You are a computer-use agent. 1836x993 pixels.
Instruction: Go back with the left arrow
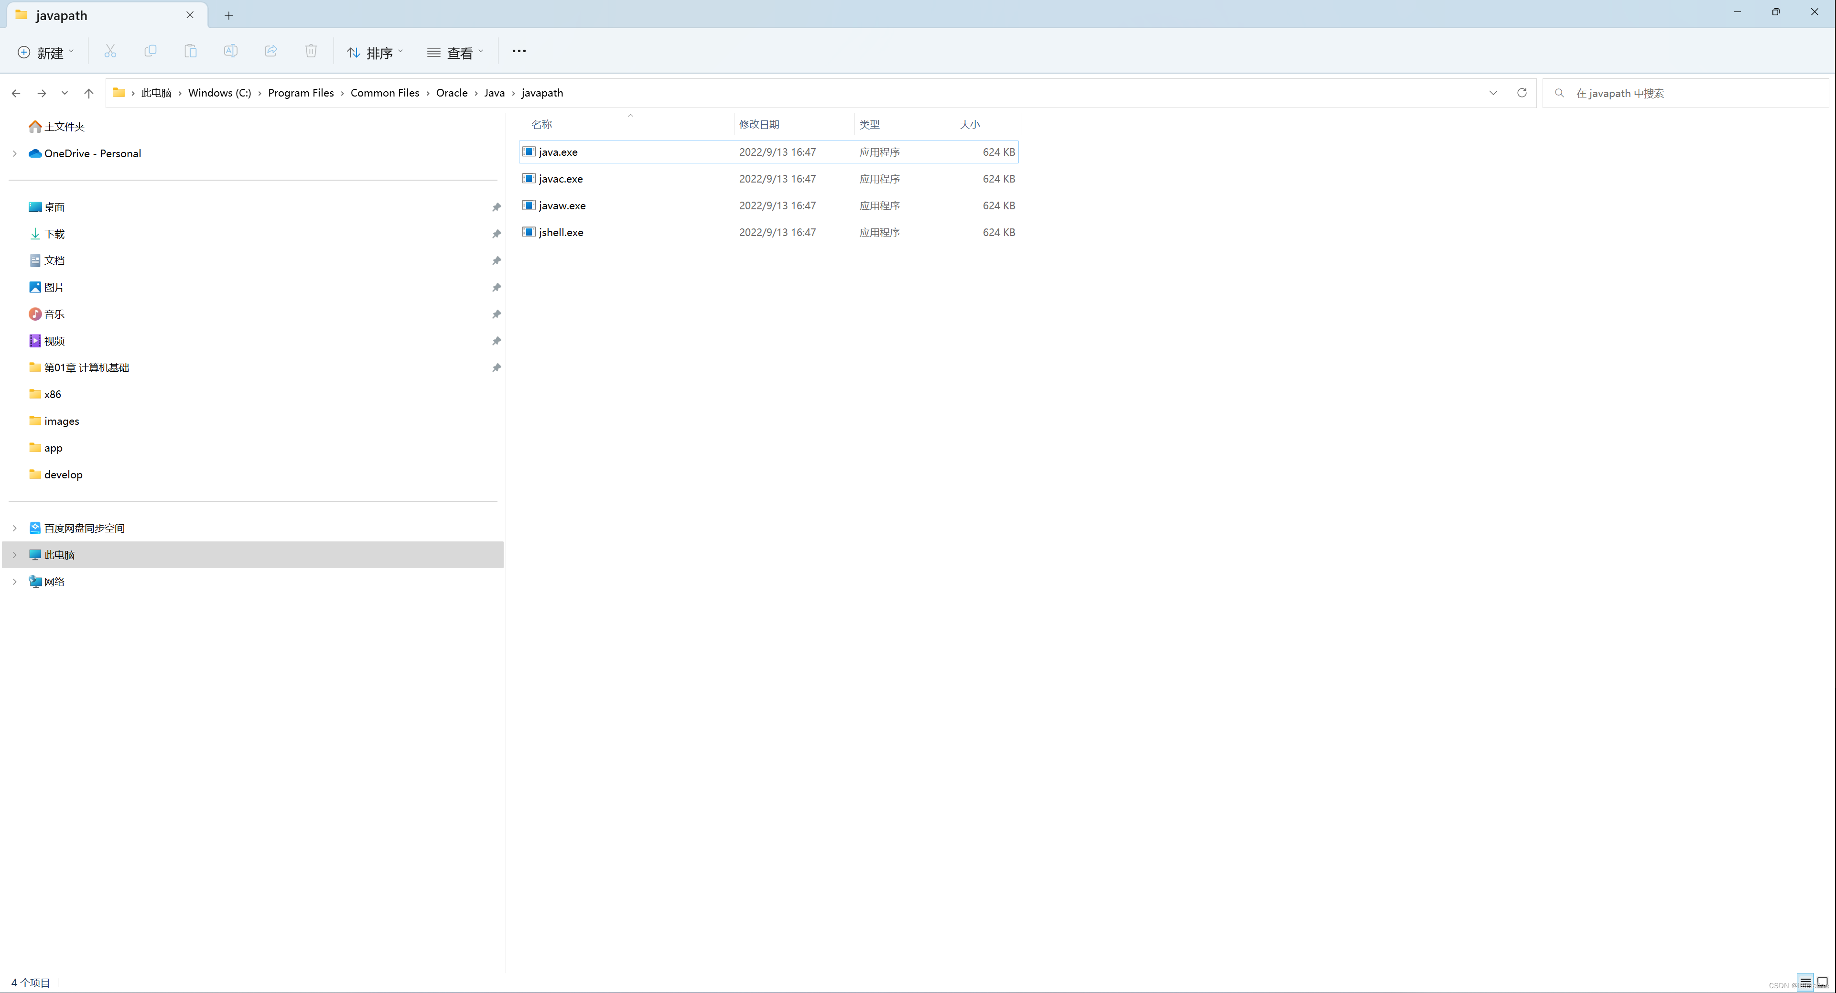click(16, 93)
